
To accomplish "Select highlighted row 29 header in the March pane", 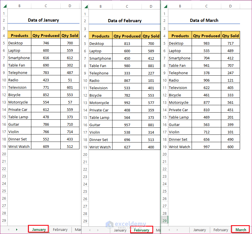I will tap(164, 220).
